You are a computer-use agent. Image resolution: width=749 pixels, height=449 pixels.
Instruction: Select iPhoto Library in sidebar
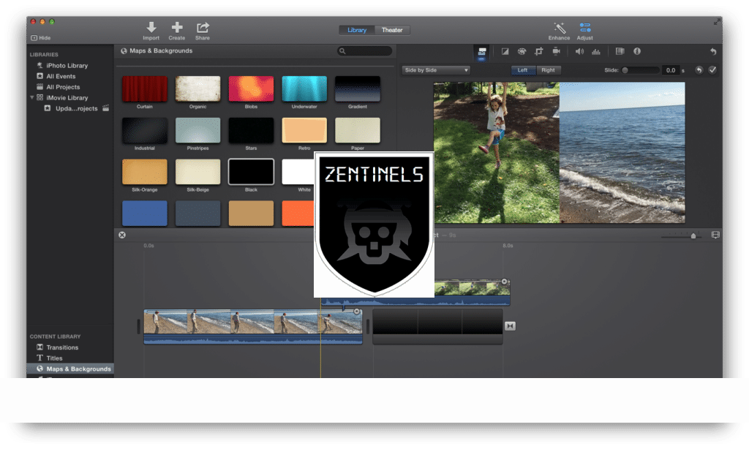click(67, 65)
